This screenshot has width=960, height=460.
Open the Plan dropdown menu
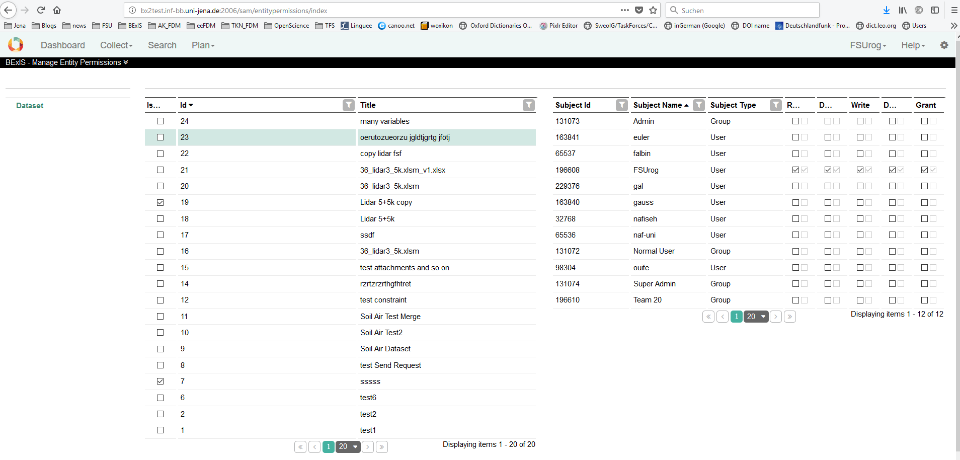point(203,45)
